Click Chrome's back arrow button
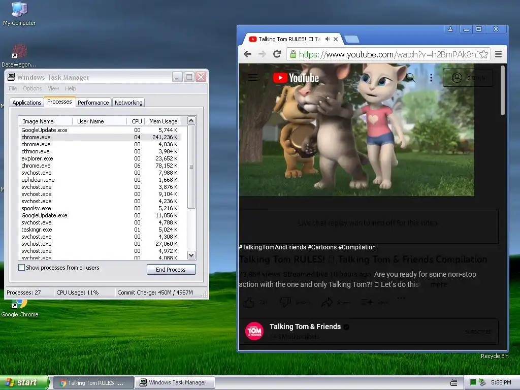Image resolution: width=520 pixels, height=390 pixels. point(247,54)
